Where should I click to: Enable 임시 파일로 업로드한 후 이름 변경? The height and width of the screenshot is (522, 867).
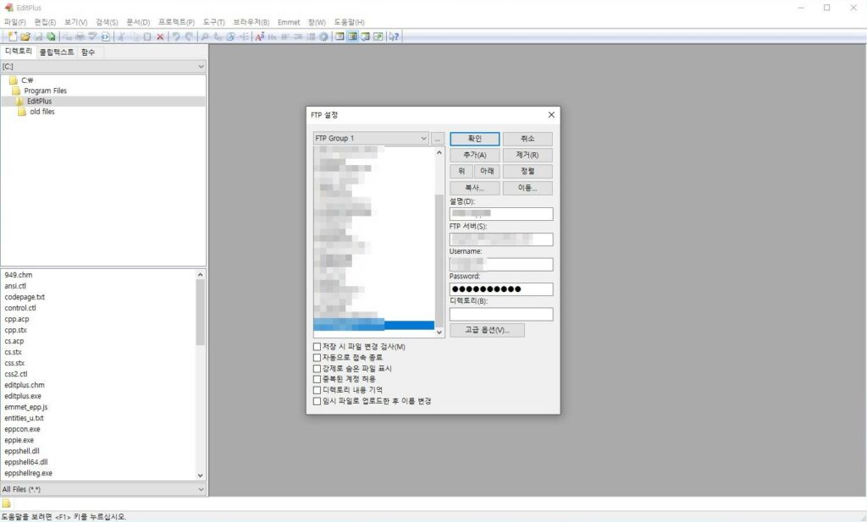point(317,400)
